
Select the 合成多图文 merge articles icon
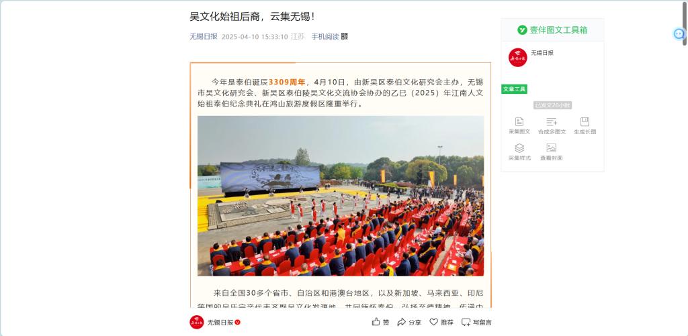point(552,122)
